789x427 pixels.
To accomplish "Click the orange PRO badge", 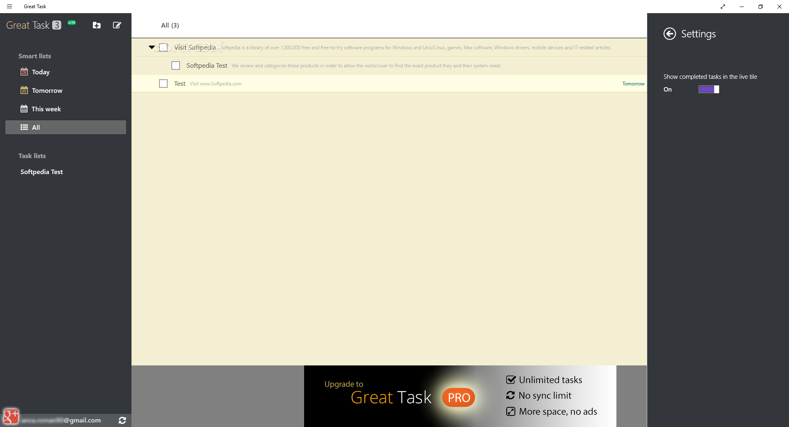I will pos(459,397).
